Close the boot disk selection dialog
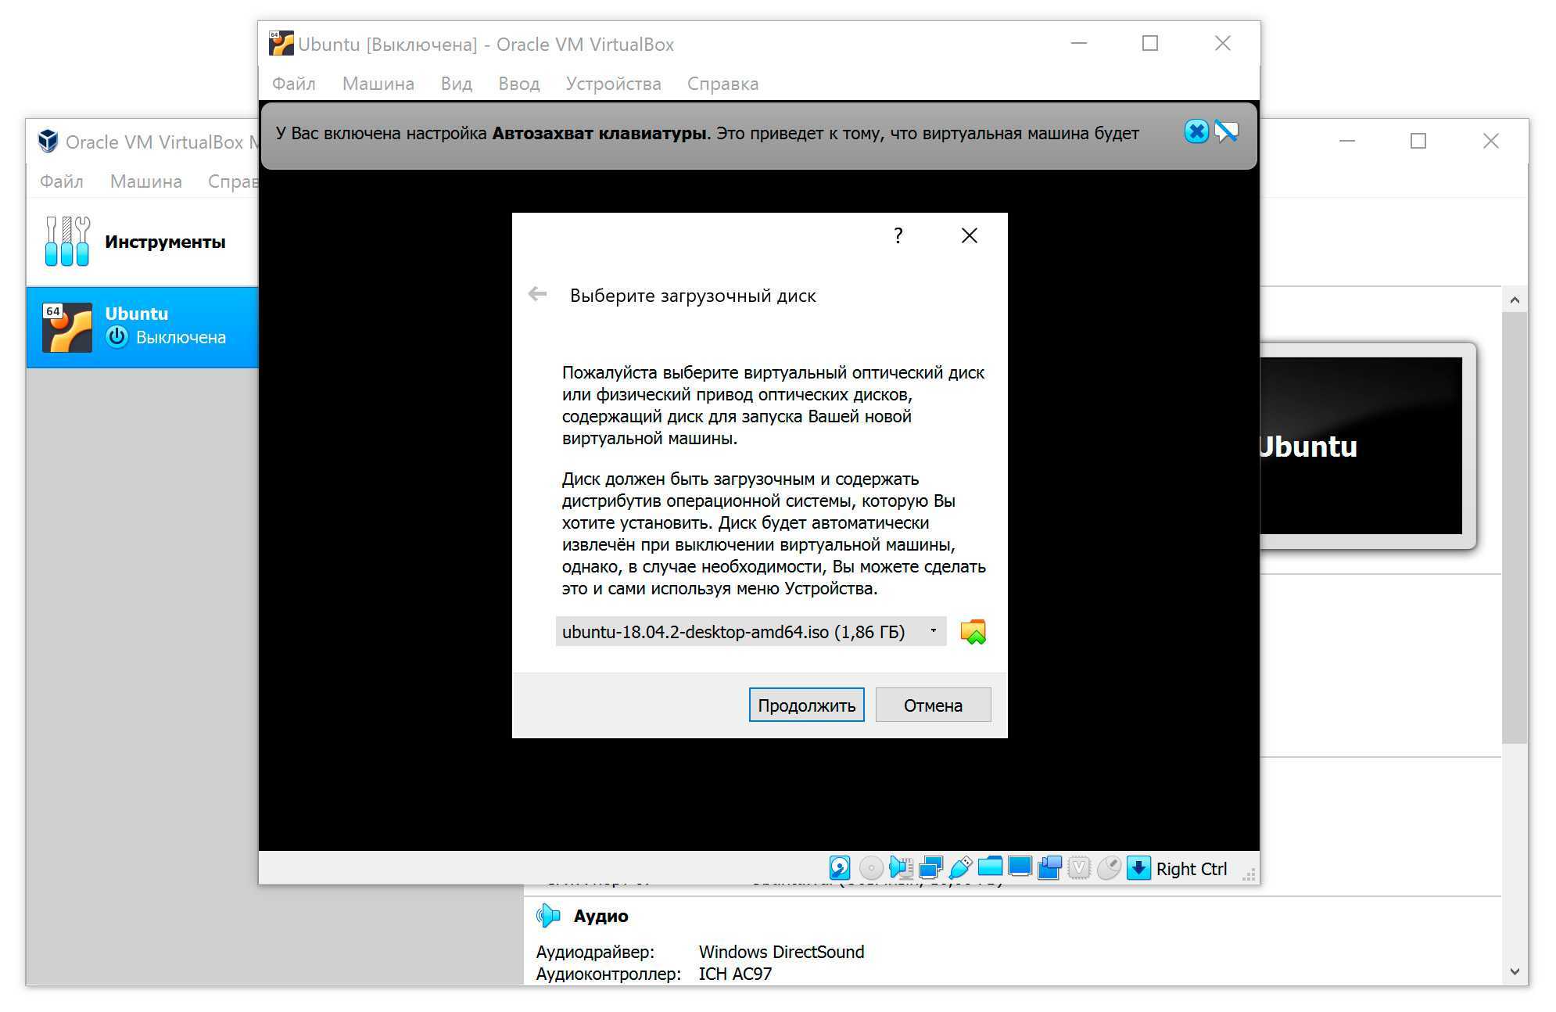This screenshot has width=1556, height=1012. (970, 235)
